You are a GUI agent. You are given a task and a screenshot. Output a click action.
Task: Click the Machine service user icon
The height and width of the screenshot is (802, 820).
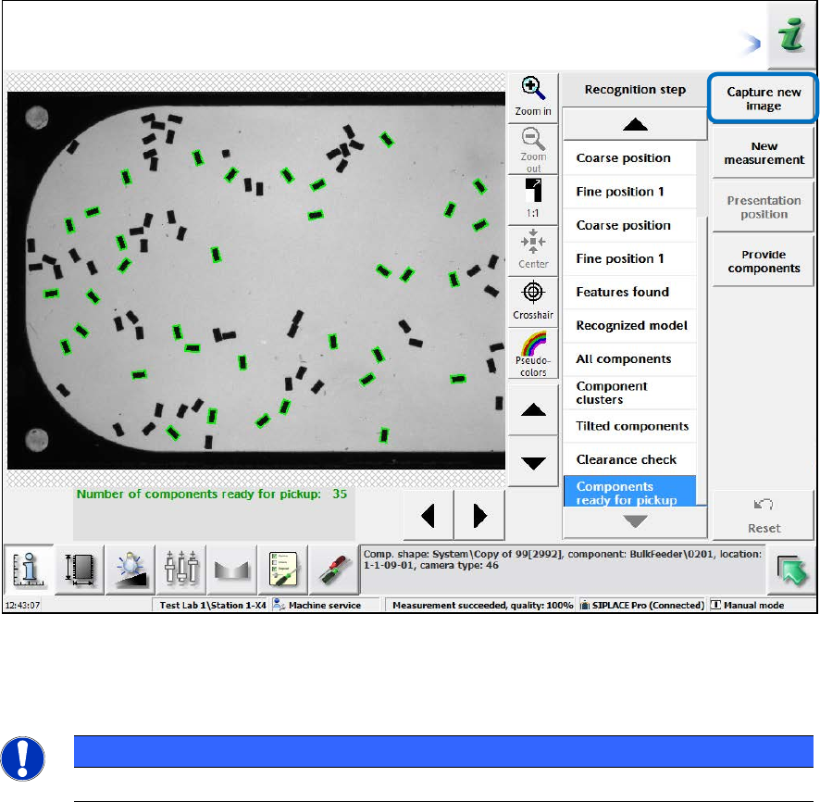279,605
